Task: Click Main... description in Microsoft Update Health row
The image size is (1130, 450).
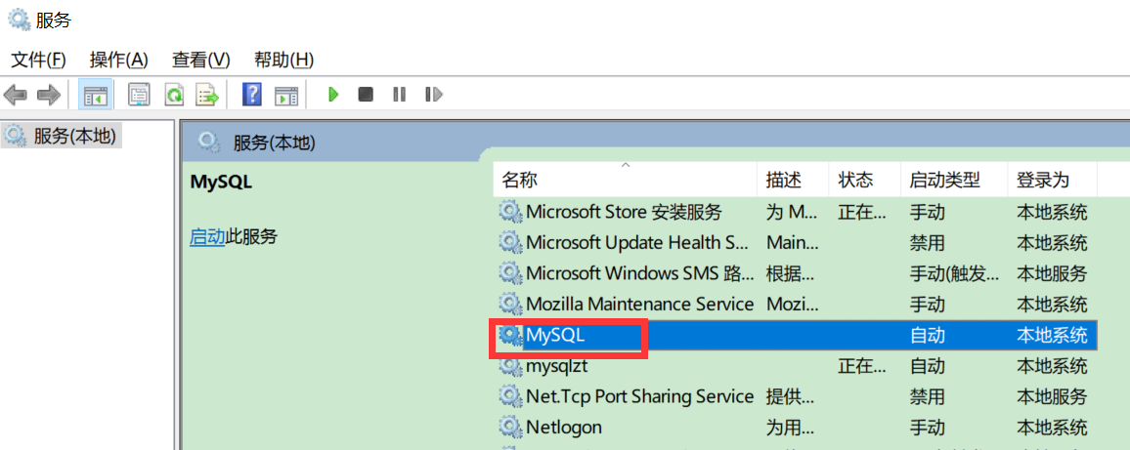Action: 791,243
